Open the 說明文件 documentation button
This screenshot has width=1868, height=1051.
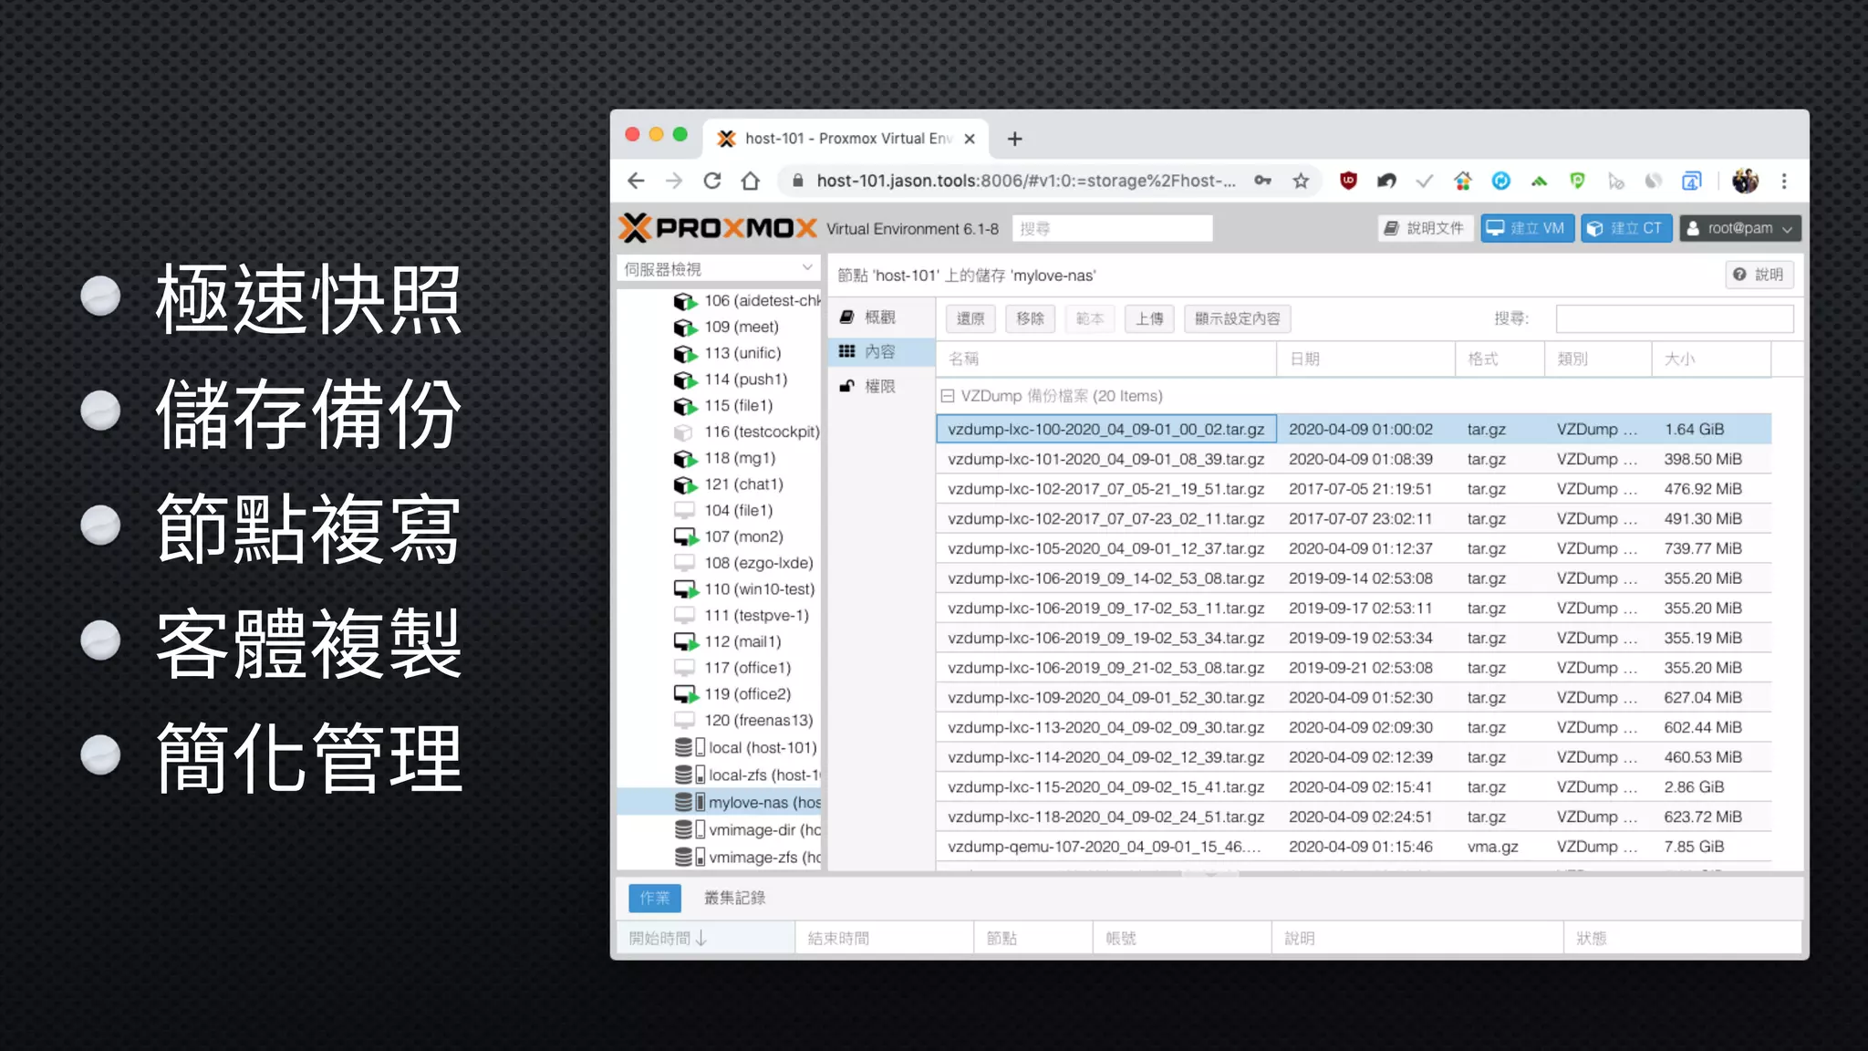(1425, 228)
